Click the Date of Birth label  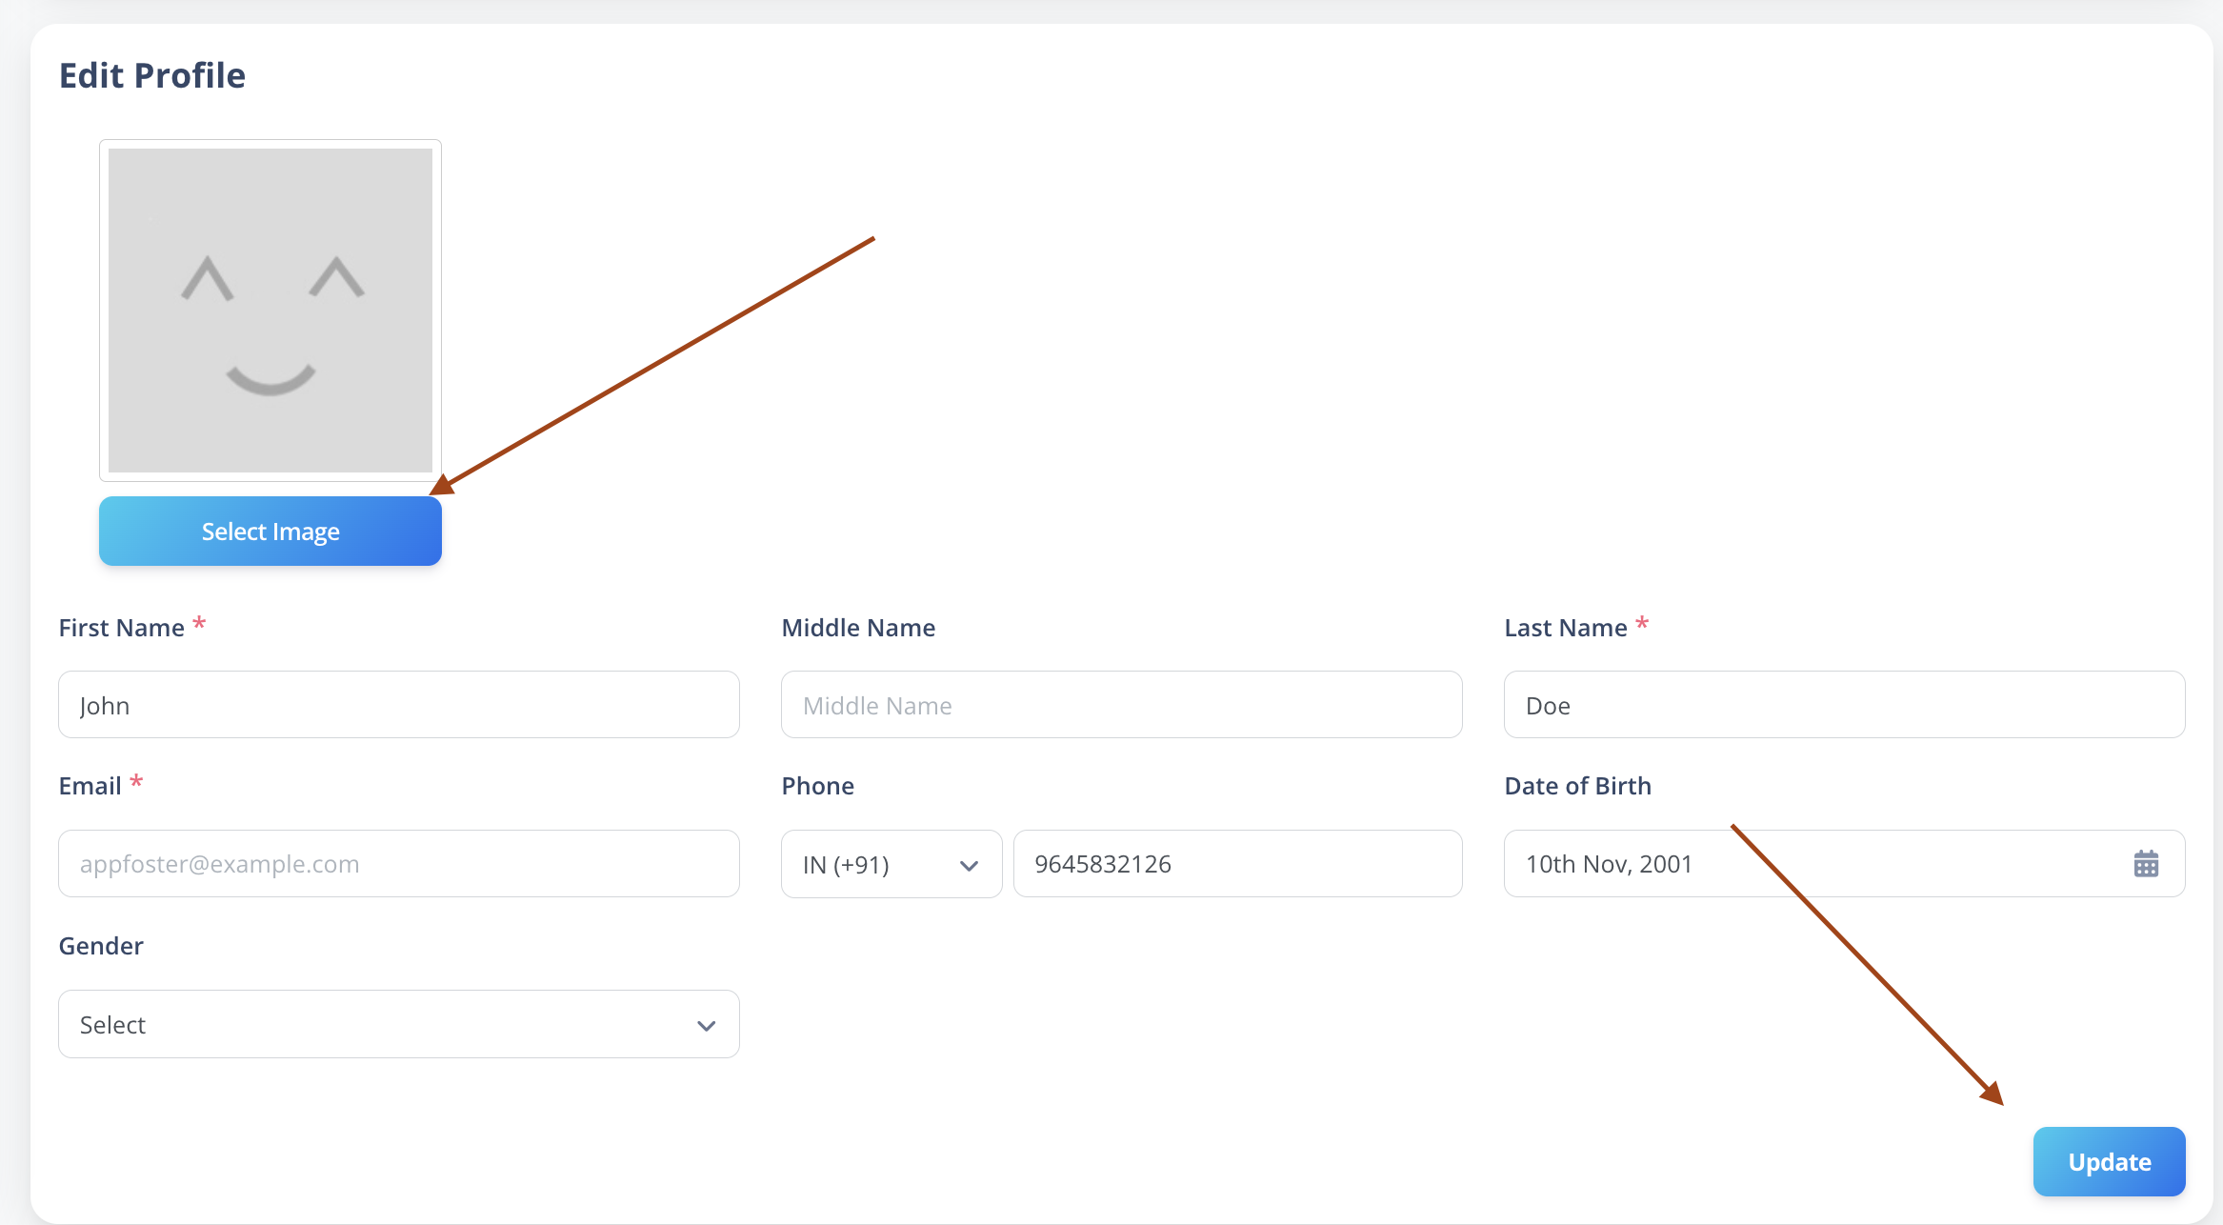[x=1578, y=786]
